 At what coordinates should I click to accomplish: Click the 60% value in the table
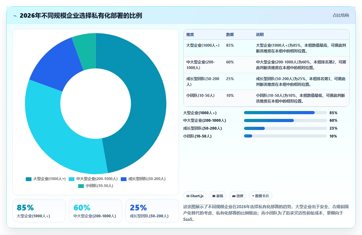[x=230, y=62]
